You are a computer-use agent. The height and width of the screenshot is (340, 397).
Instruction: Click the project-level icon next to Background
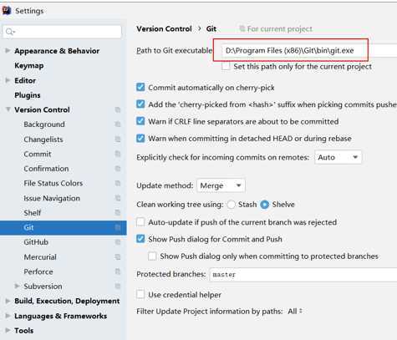tap(118, 124)
